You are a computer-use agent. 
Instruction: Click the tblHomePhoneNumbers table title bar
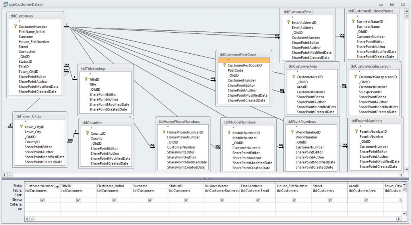pyautogui.click(x=183, y=121)
